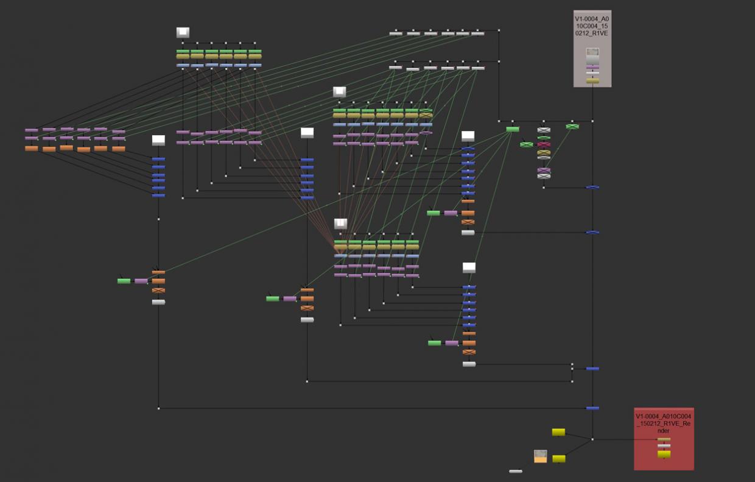Select the white thumbnail above the top-left green row

coord(183,32)
